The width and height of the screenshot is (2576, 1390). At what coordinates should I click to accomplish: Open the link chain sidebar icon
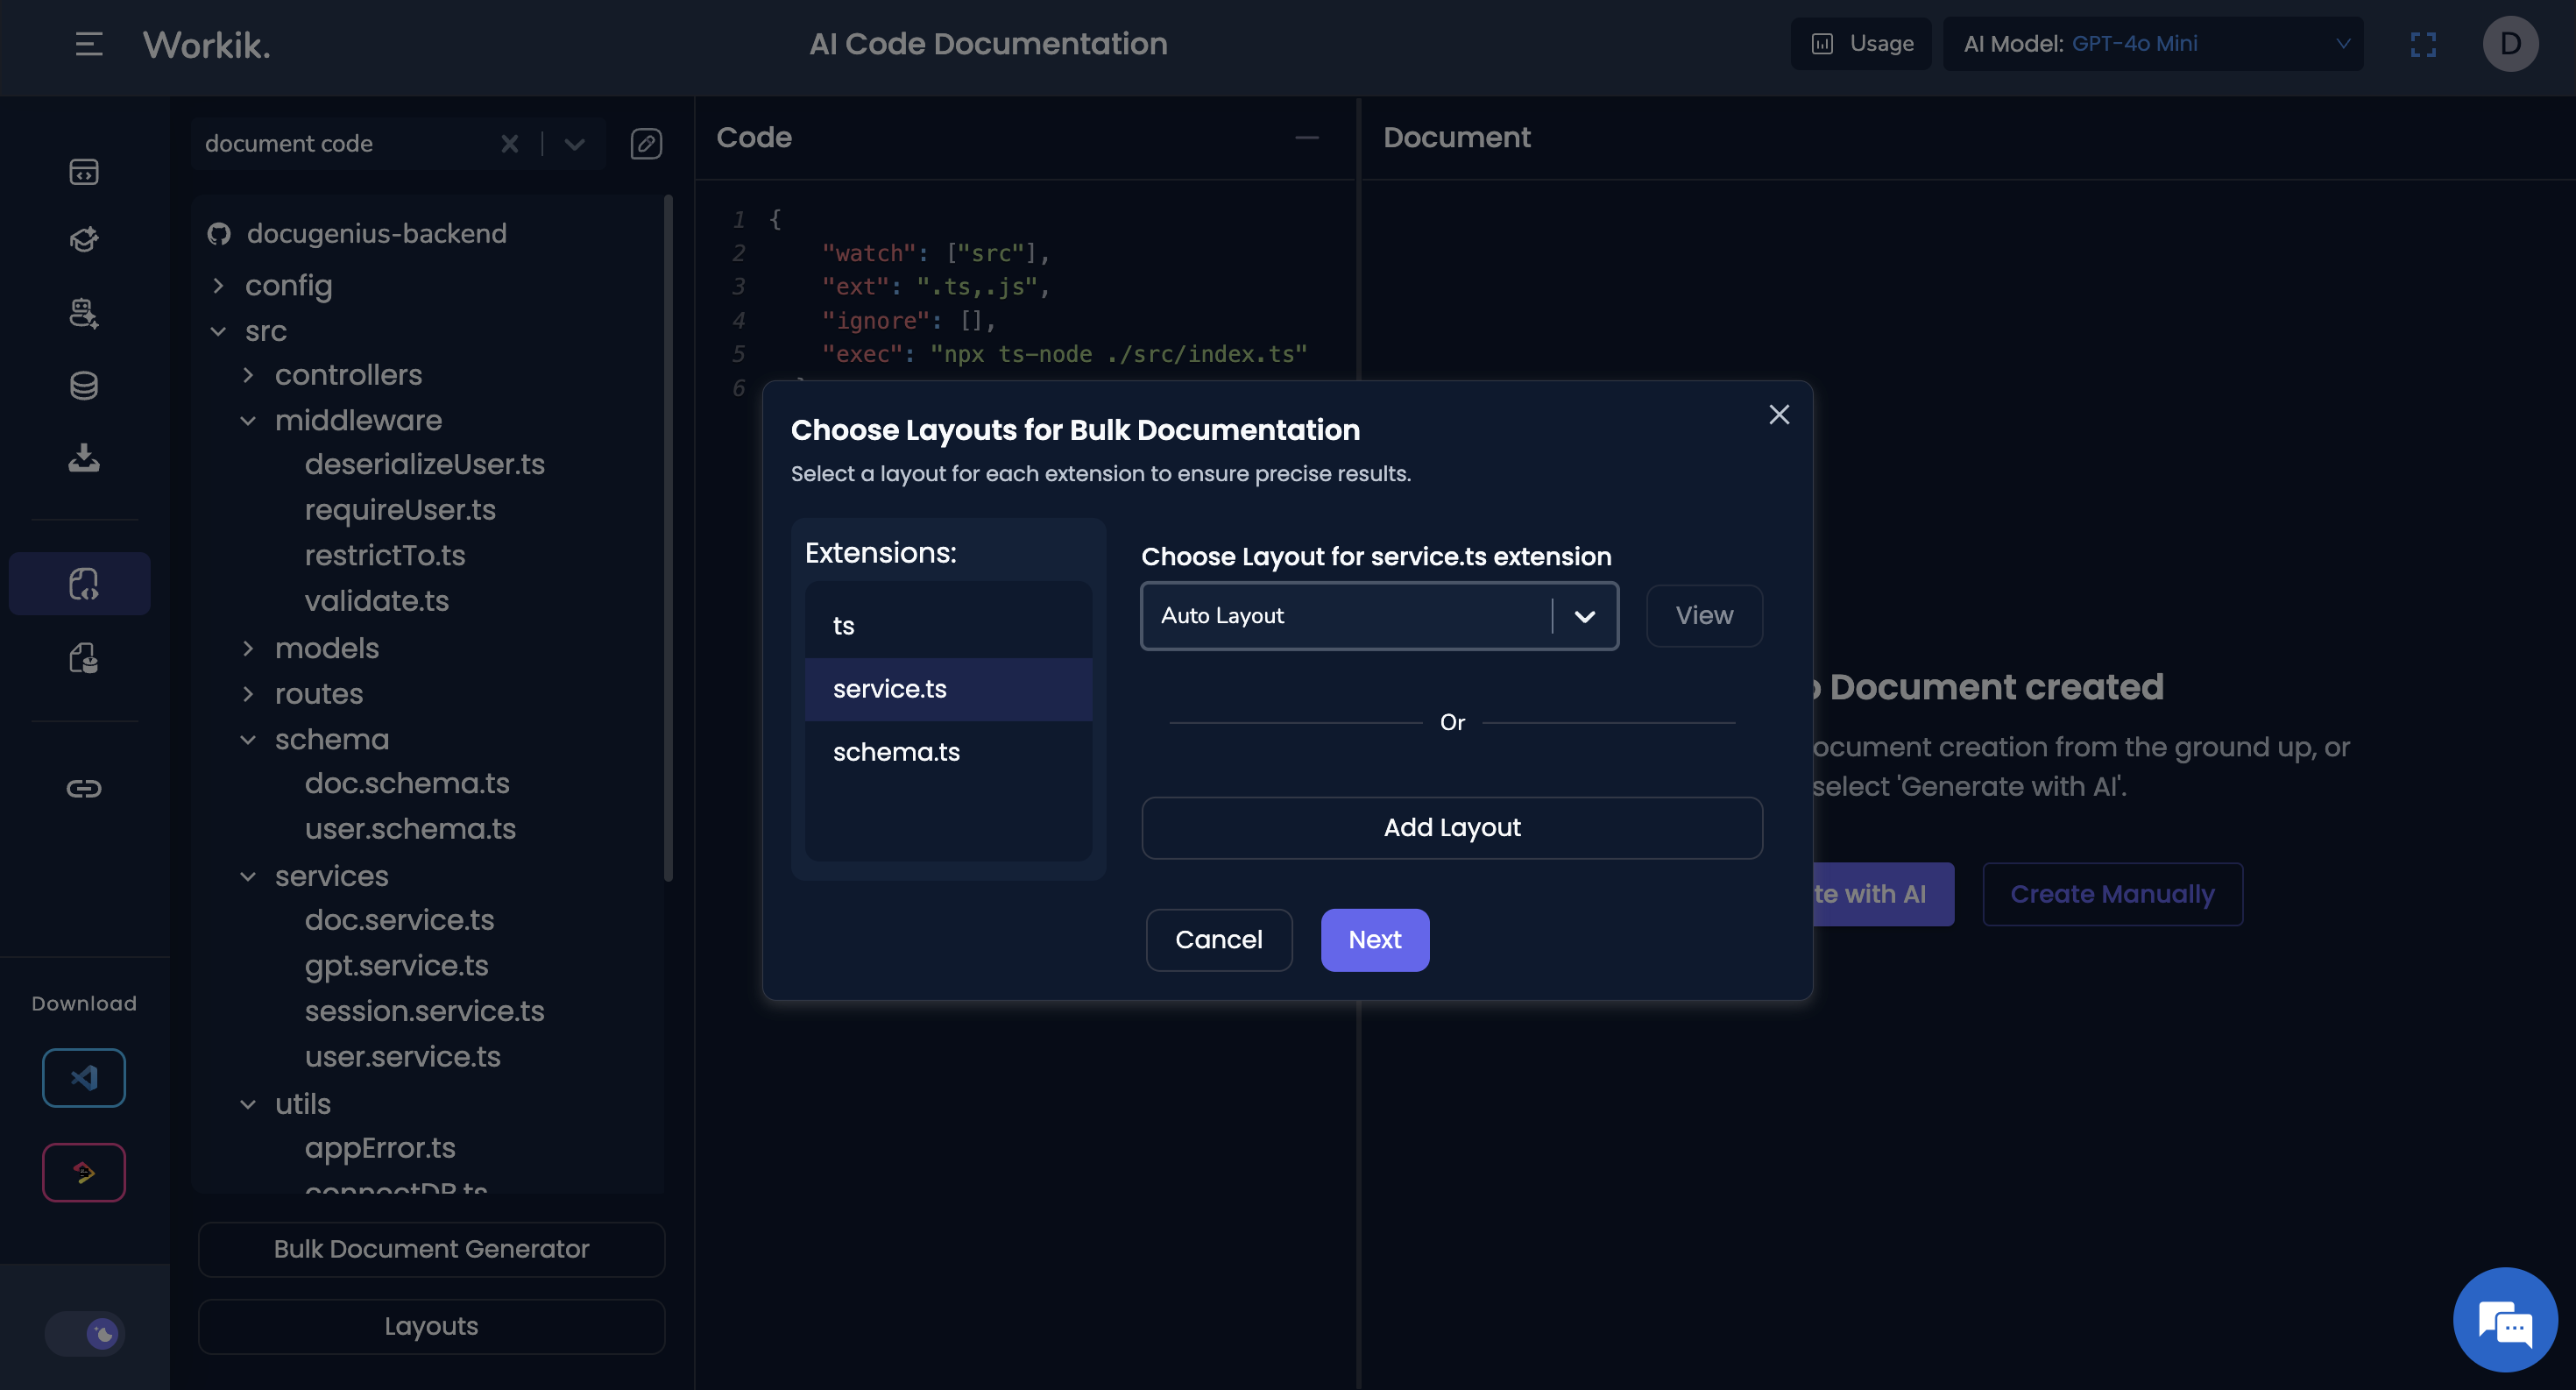click(x=84, y=788)
